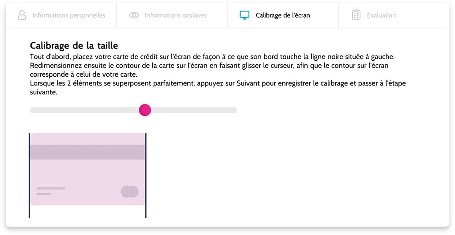Click the placeholder name lines on the card

pyautogui.click(x=50, y=191)
